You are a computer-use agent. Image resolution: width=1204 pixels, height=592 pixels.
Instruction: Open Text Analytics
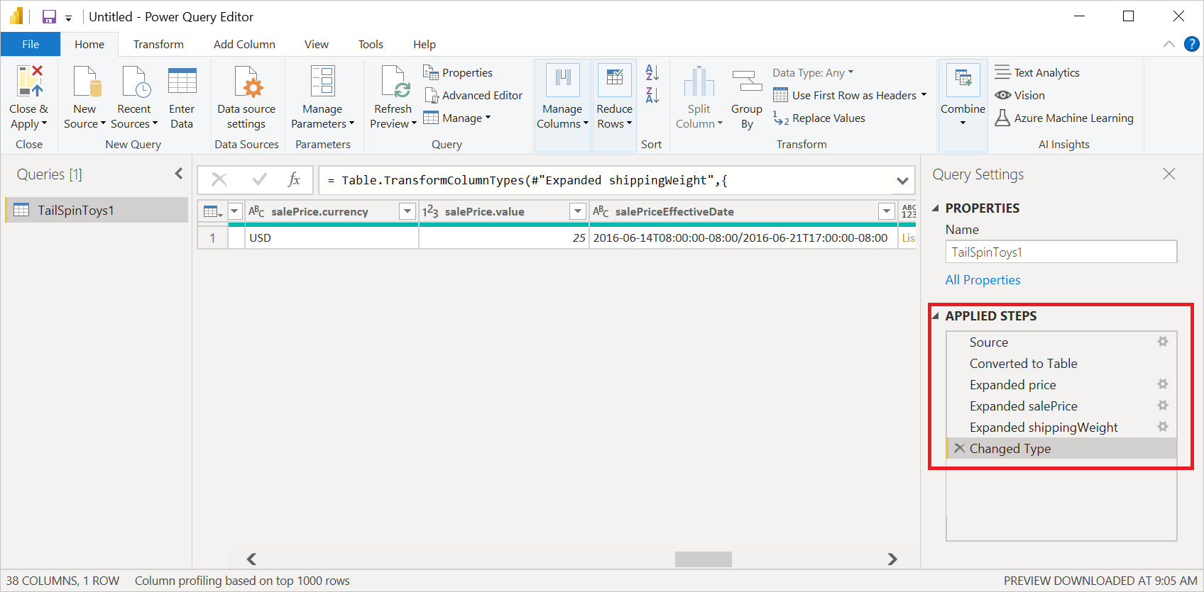tap(1037, 72)
